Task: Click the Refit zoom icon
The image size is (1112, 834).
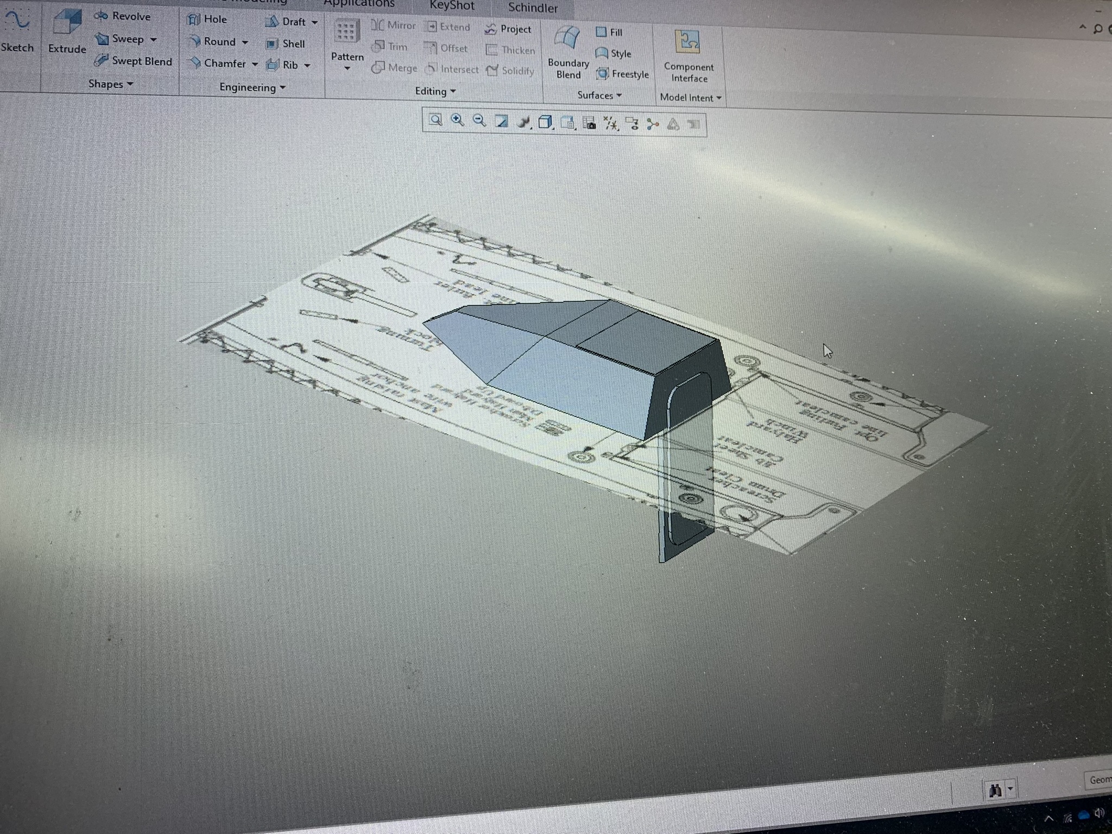Action: pyautogui.click(x=435, y=120)
